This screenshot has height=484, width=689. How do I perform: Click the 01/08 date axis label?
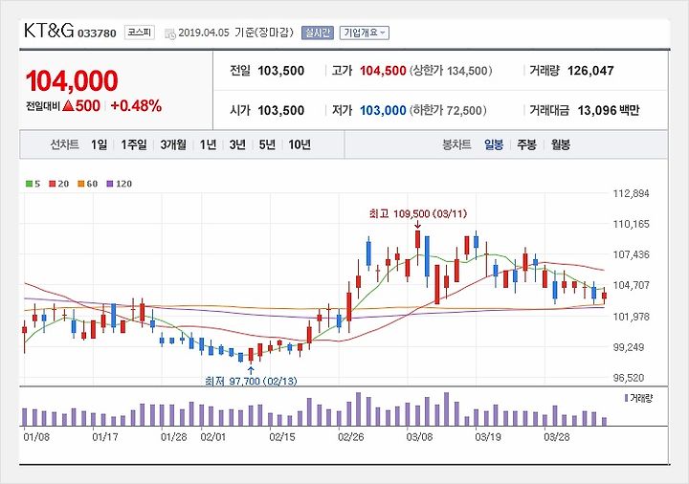(x=36, y=437)
